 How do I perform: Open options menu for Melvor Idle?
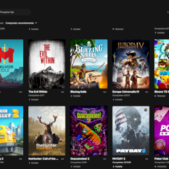click(x=21, y=92)
